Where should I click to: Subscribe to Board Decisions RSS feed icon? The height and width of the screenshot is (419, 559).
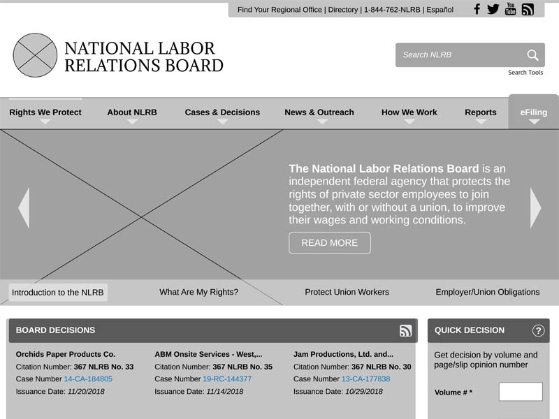point(405,331)
